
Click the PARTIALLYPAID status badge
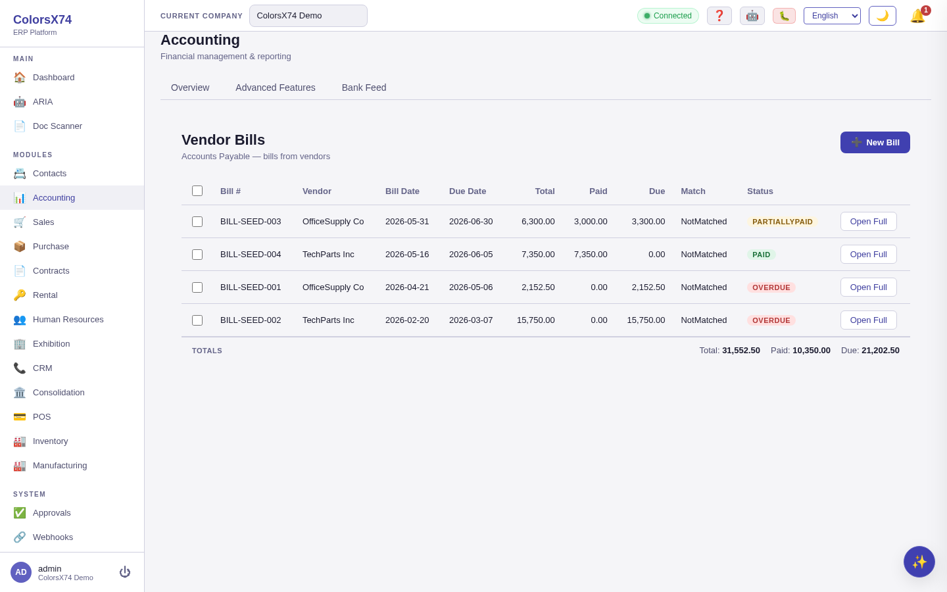(x=783, y=222)
